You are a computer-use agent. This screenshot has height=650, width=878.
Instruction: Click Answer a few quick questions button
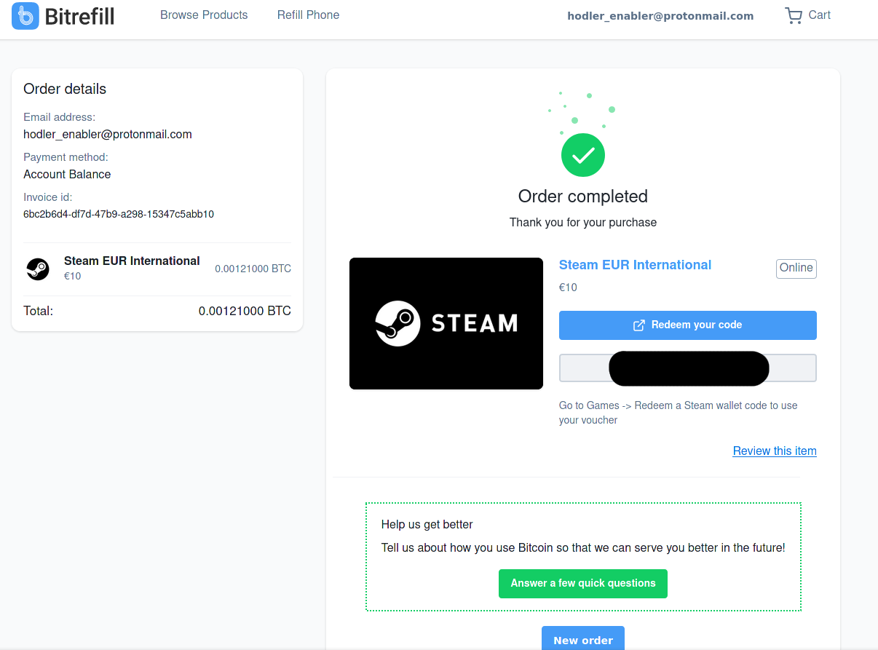point(583,584)
